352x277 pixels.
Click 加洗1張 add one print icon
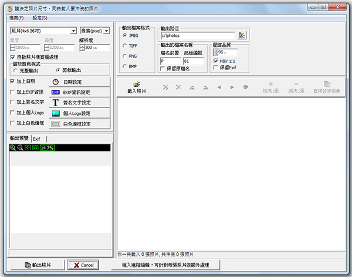(270, 87)
